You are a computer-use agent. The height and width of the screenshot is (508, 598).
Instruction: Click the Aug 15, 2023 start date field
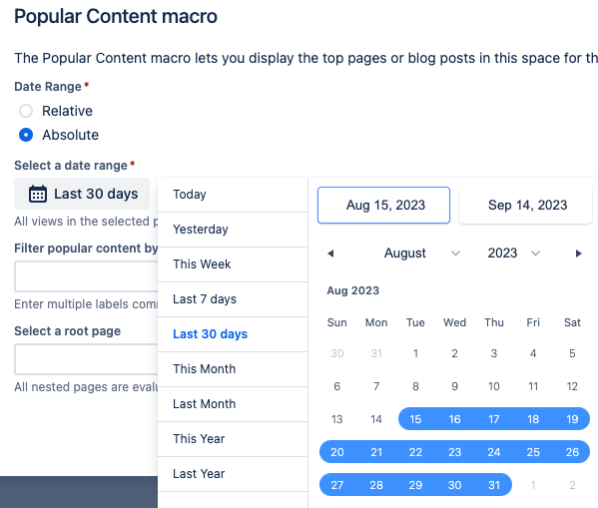point(383,206)
